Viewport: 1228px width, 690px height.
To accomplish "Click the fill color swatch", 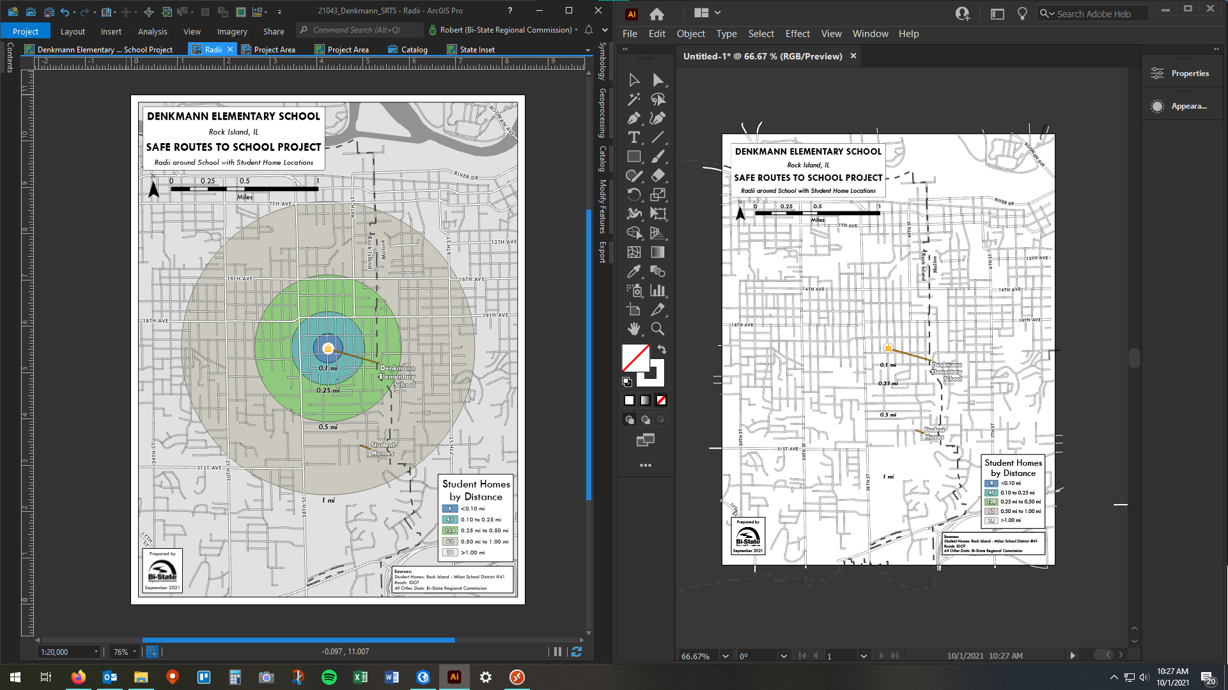I will (635, 358).
